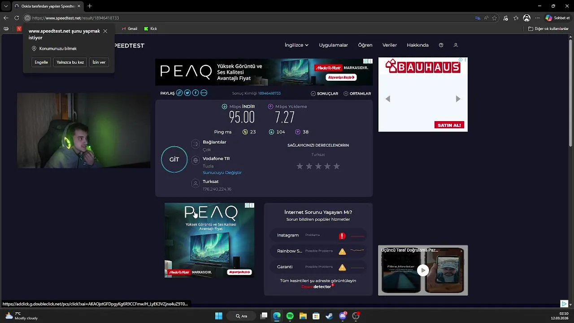Click the Sunucuyu Değiştir link

click(x=222, y=173)
